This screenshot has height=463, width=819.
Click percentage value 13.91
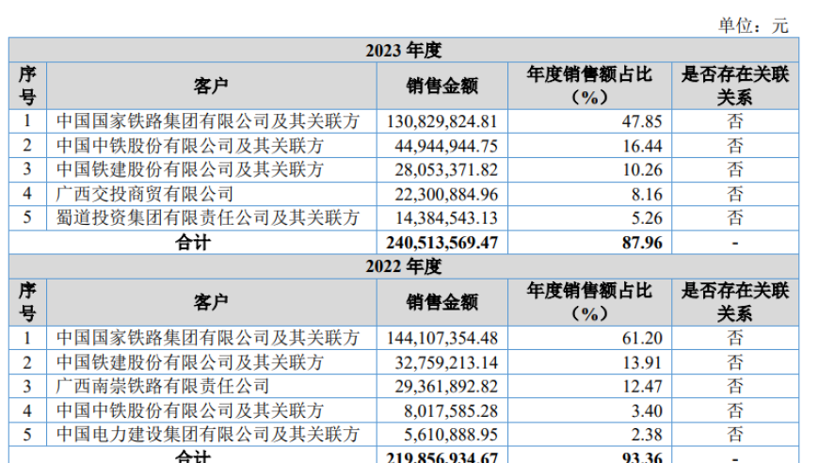coord(642,362)
